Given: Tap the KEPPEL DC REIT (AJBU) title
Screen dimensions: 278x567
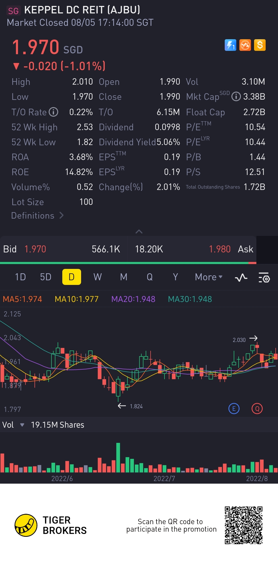Looking at the screenshot, I should pos(82,10).
